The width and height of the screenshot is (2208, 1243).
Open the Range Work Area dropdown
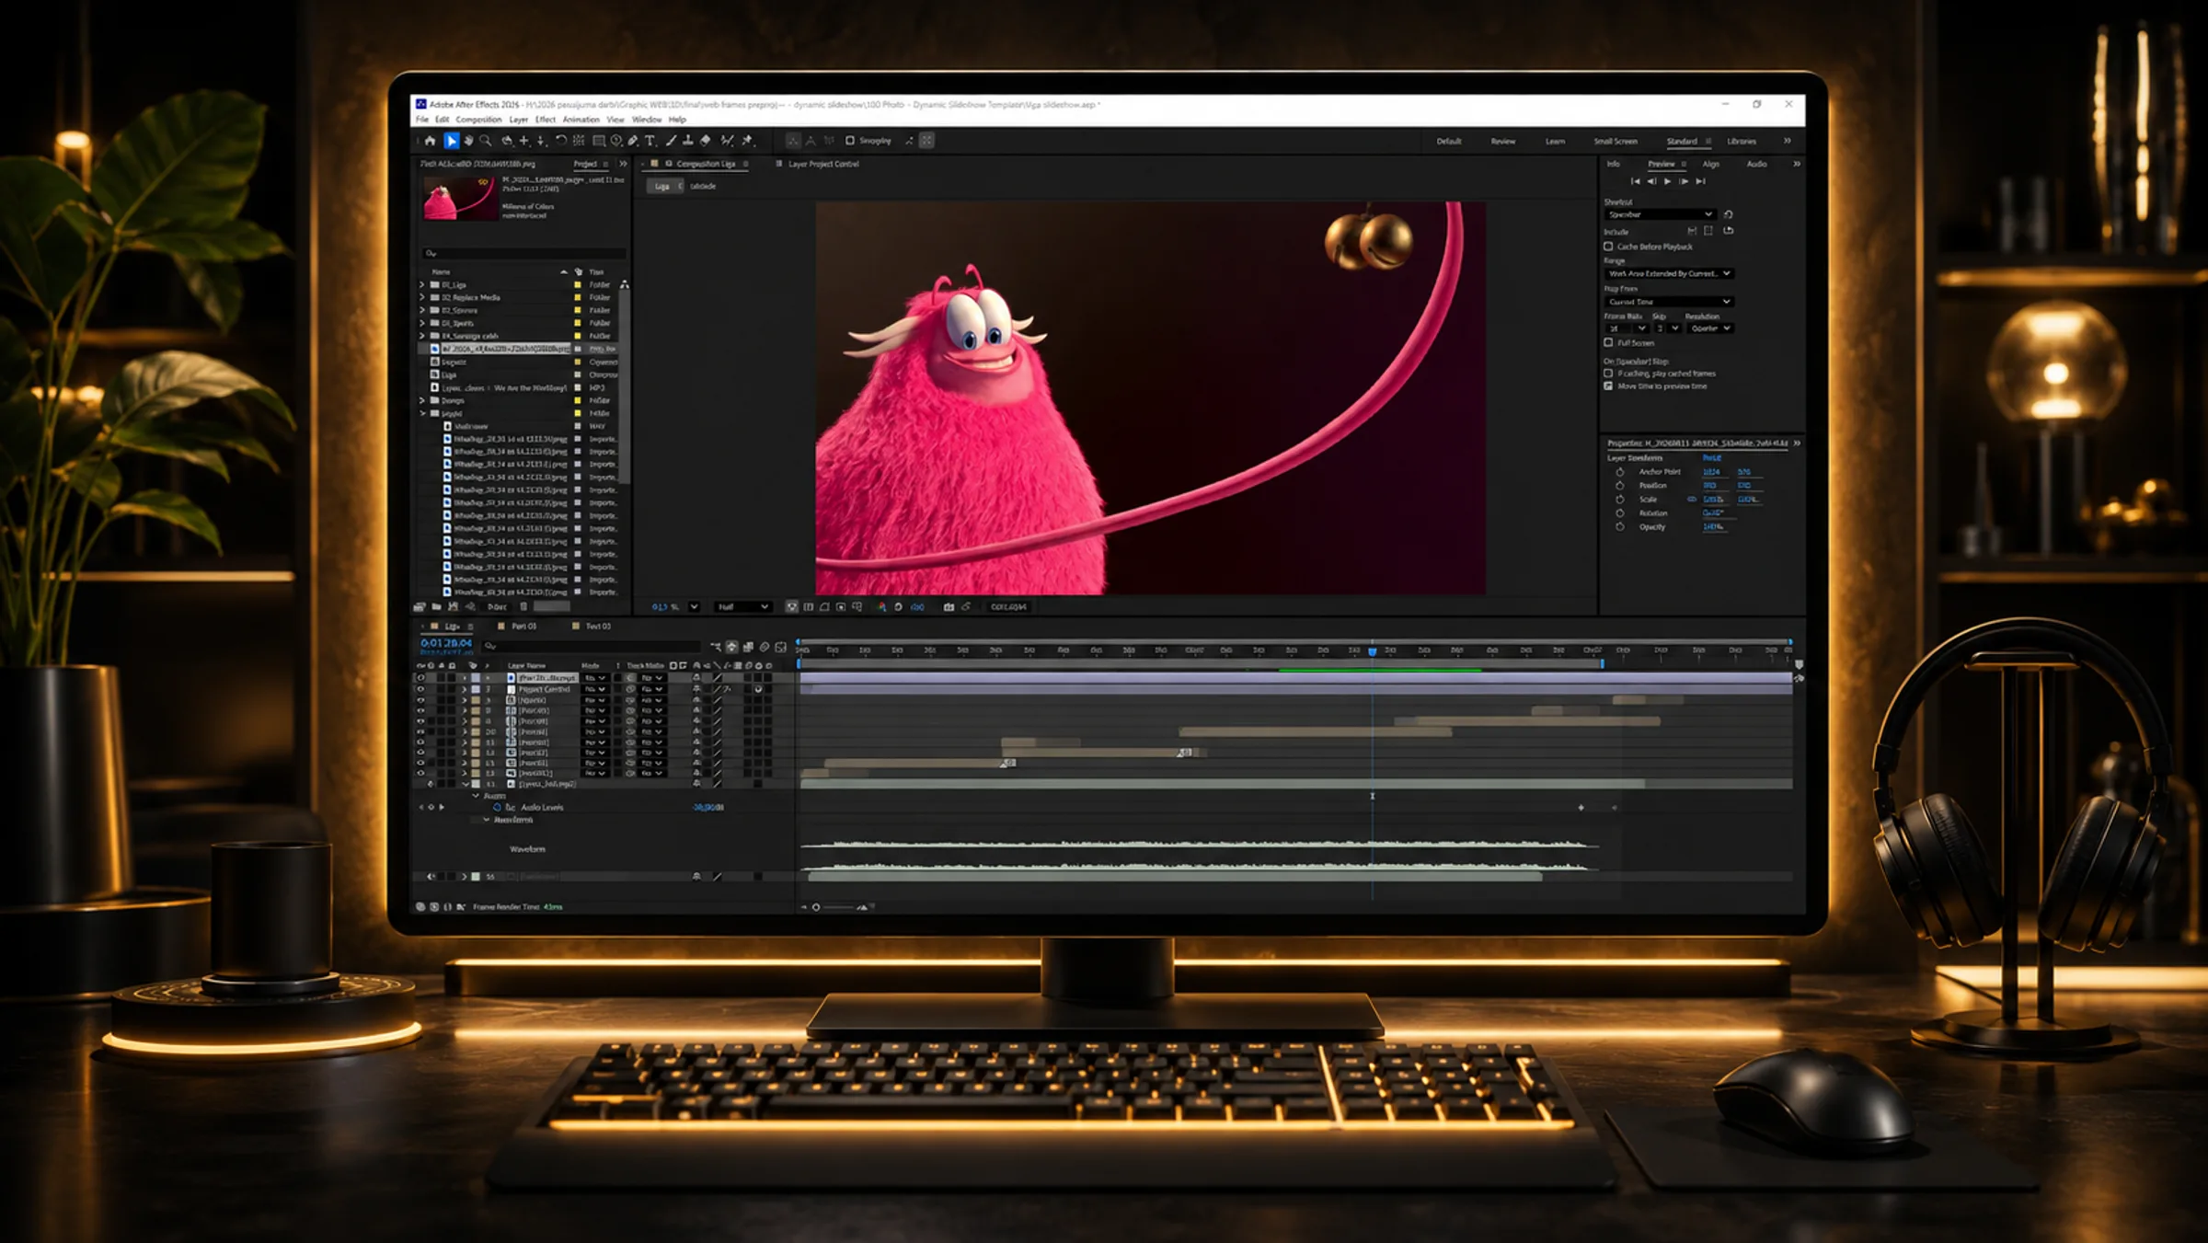coord(1669,274)
